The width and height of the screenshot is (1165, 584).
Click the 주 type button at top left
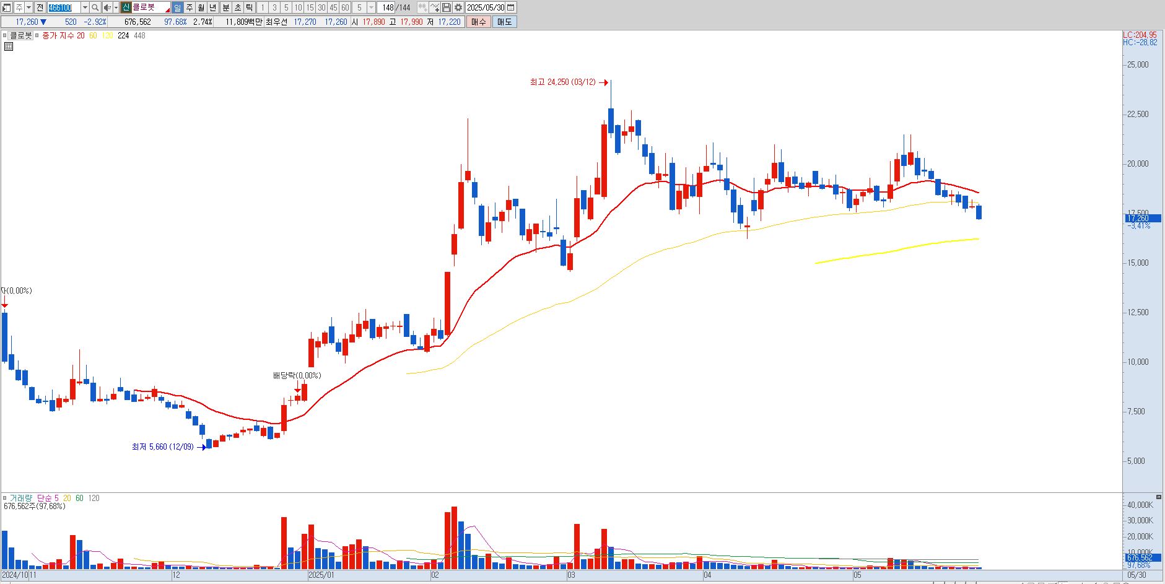pos(19,7)
